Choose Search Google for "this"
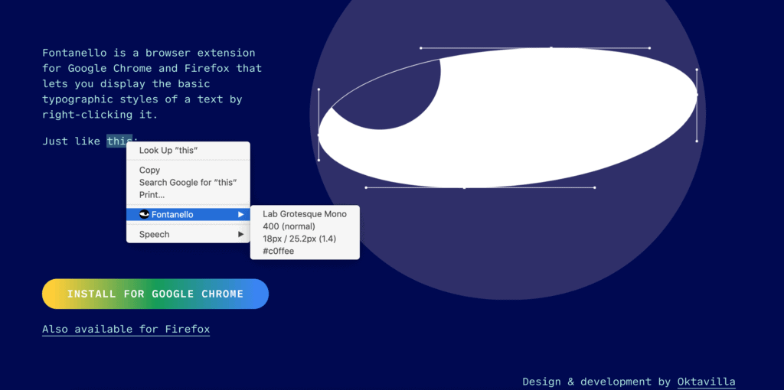 (188, 183)
